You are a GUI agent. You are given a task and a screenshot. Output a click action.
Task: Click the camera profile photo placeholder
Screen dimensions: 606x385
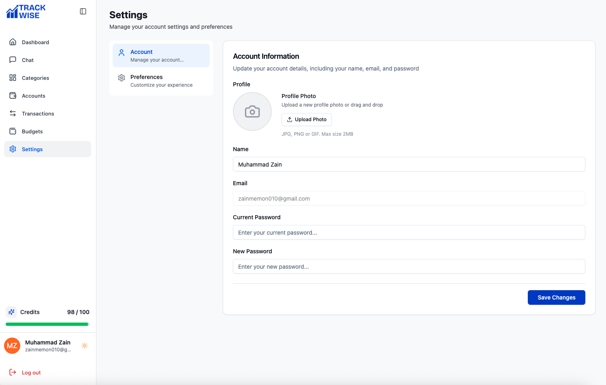click(x=252, y=111)
